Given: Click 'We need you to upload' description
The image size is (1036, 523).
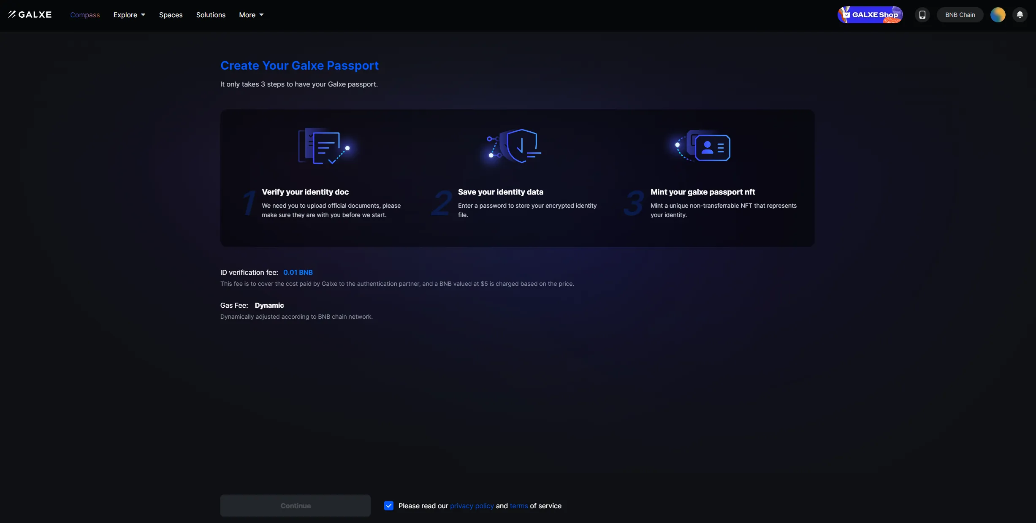Looking at the screenshot, I should [331, 210].
